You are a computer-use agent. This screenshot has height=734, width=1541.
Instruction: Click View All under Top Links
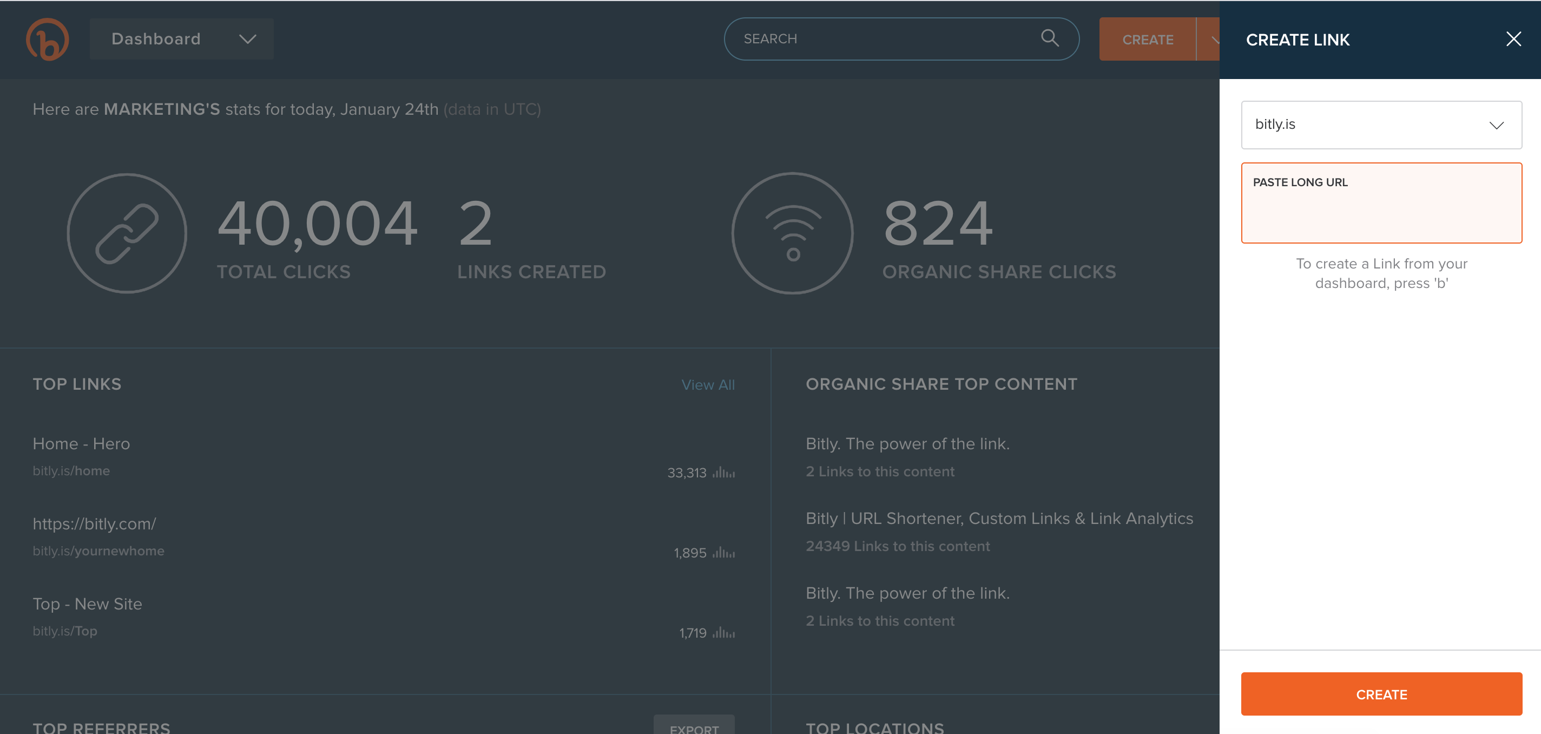708,384
